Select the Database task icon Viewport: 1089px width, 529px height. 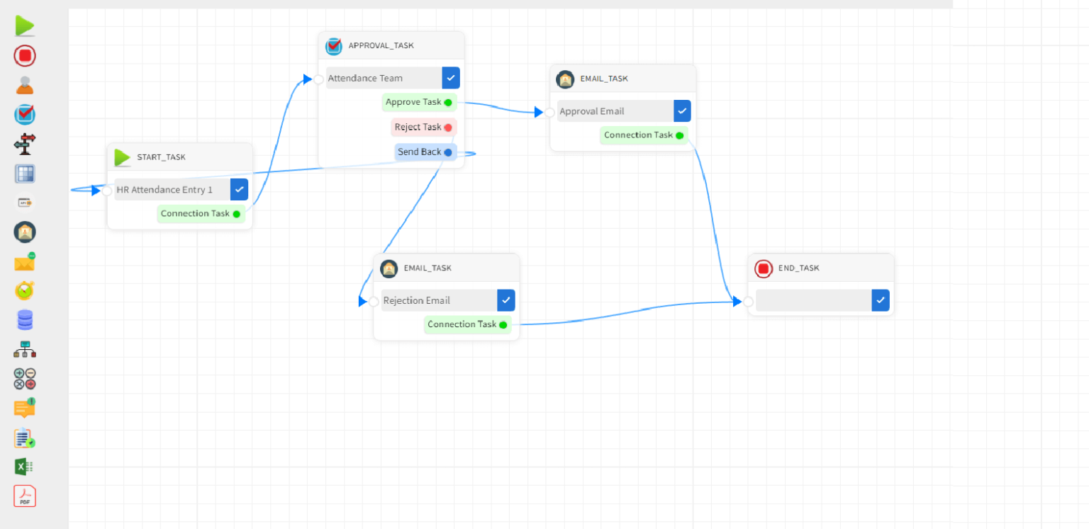[25, 319]
